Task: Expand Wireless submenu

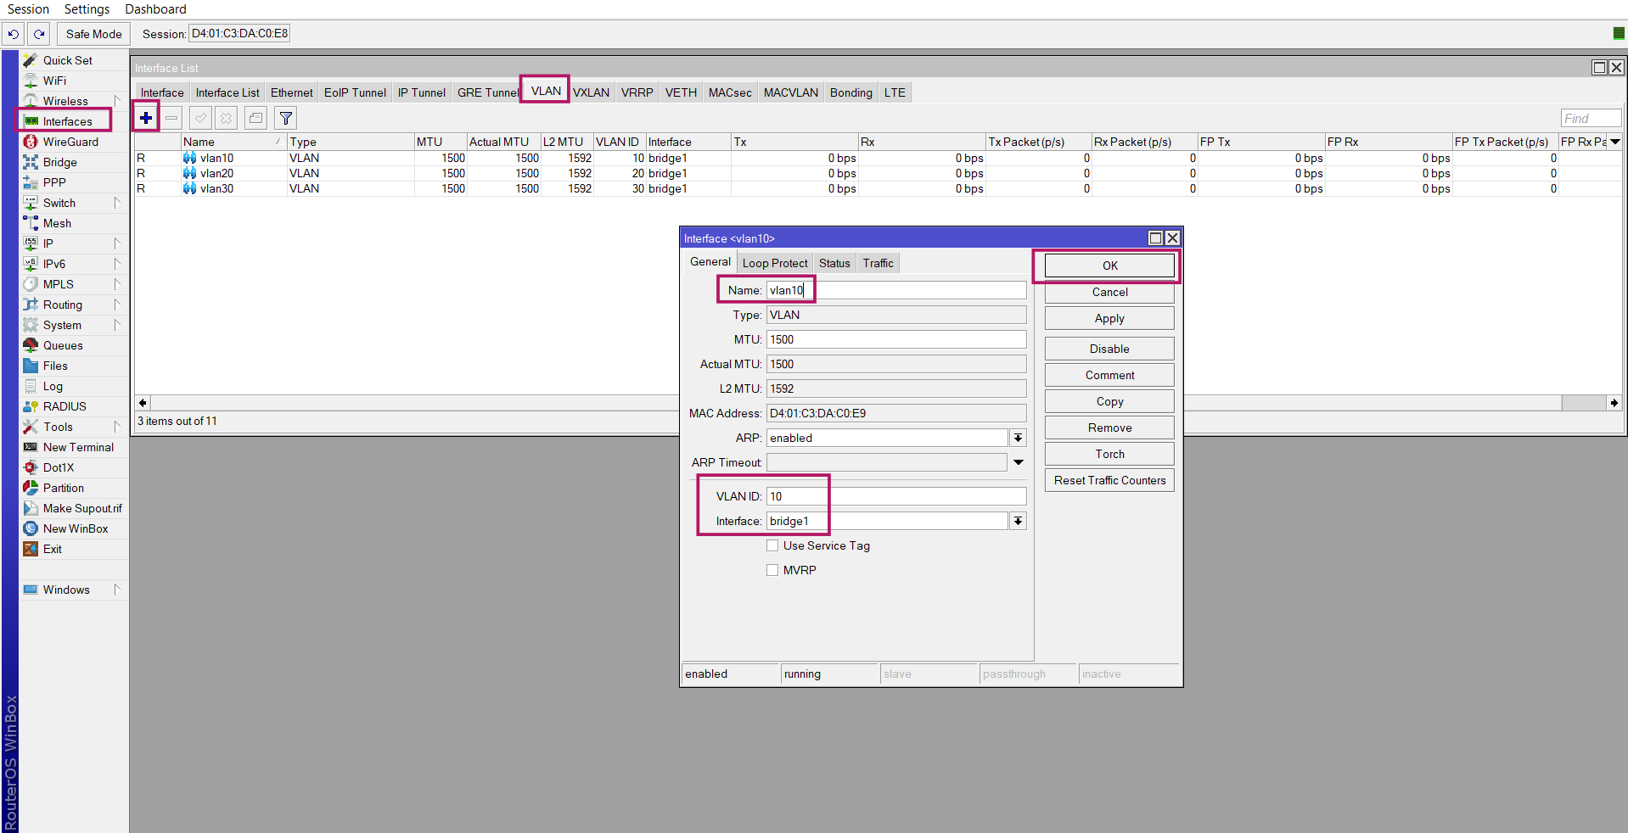Action: coord(117,101)
